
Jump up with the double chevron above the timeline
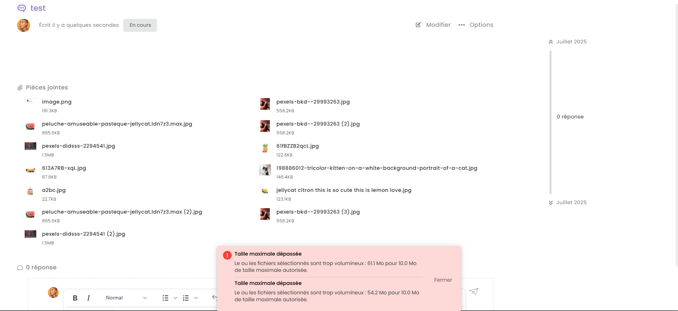(x=551, y=42)
